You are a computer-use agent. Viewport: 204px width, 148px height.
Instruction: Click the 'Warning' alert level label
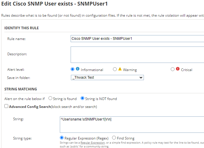tap(130, 70)
